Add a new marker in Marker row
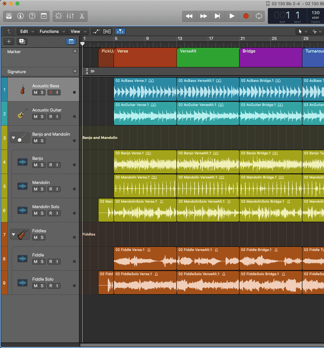The width and height of the screenshot is (324, 348). pyautogui.click(x=75, y=51)
